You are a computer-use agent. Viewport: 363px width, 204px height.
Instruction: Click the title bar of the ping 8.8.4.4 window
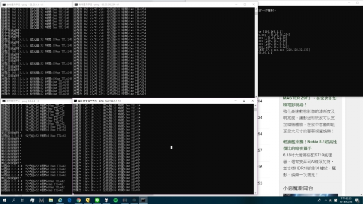pos(37,101)
